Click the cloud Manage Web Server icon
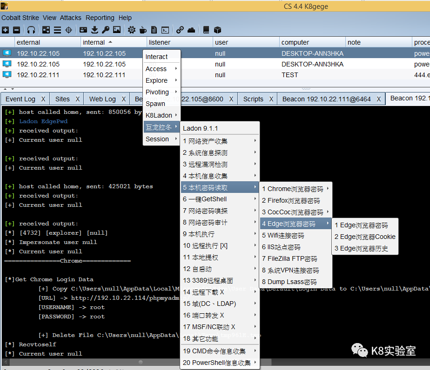 click(x=191, y=30)
